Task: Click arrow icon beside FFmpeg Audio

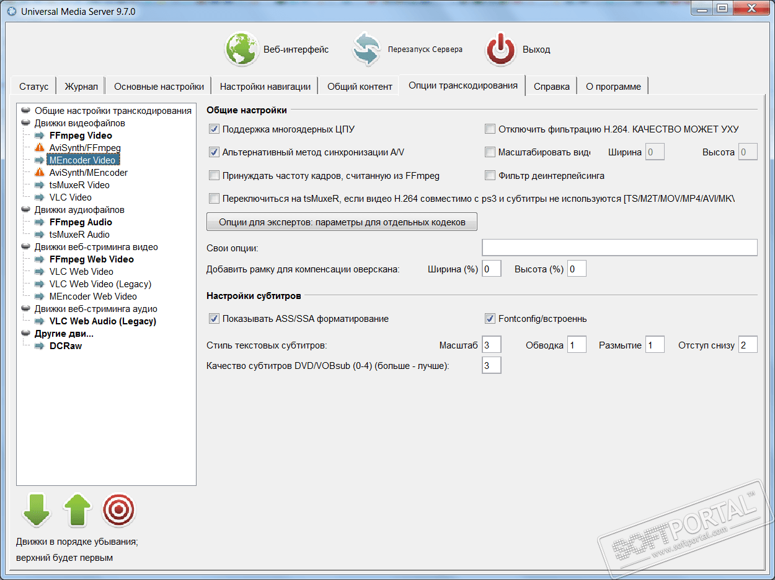Action: [x=40, y=222]
